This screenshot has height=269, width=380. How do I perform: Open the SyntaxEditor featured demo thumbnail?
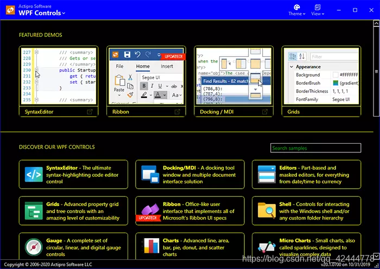[x=59, y=76]
